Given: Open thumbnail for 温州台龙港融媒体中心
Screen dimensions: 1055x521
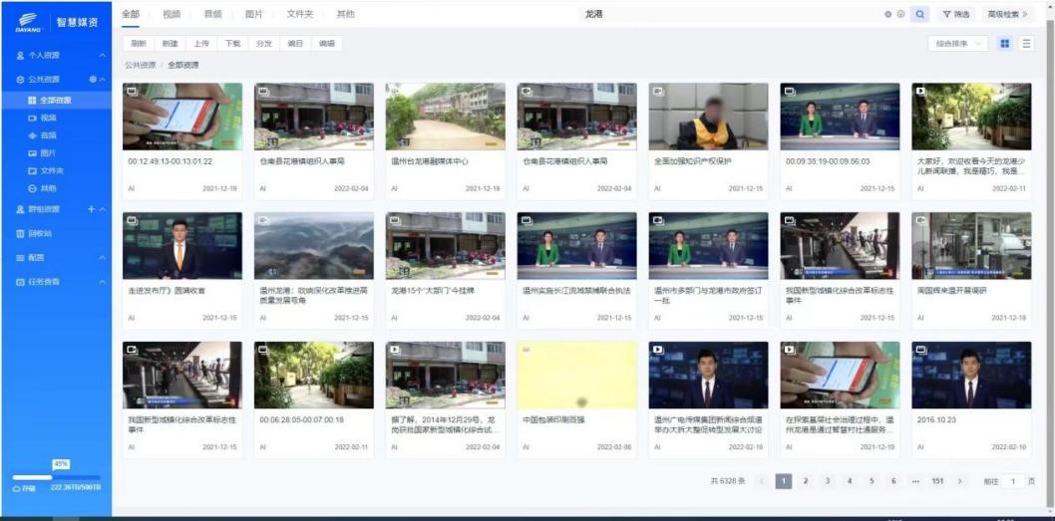Looking at the screenshot, I should coord(446,117).
